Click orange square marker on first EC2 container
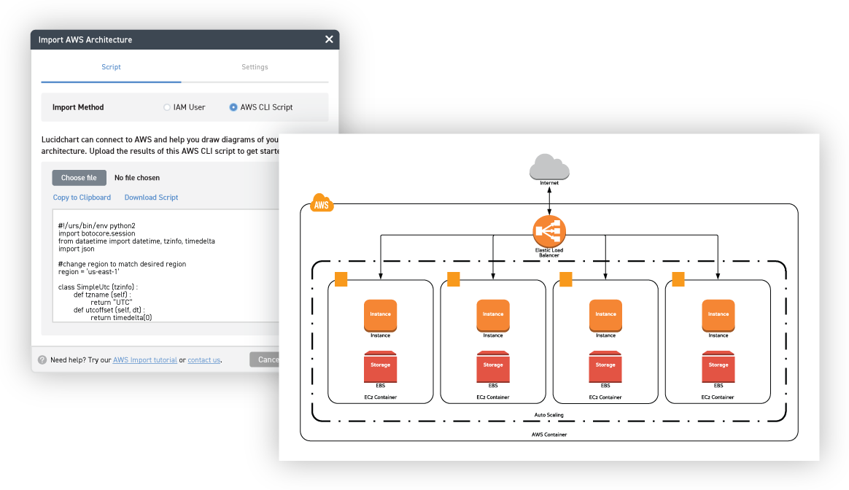The image size is (849, 490). [x=341, y=279]
